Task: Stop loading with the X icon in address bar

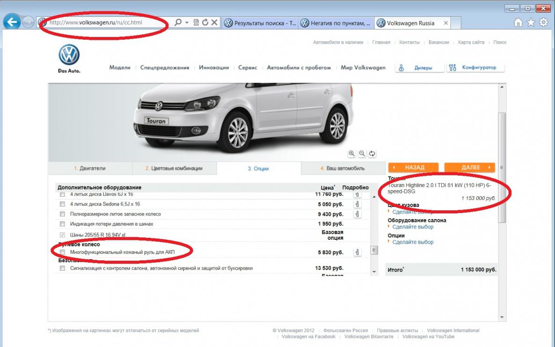Action: (214, 22)
